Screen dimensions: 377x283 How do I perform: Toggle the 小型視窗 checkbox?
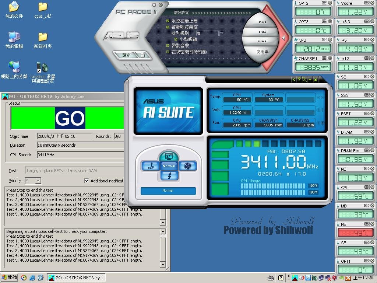point(176,39)
